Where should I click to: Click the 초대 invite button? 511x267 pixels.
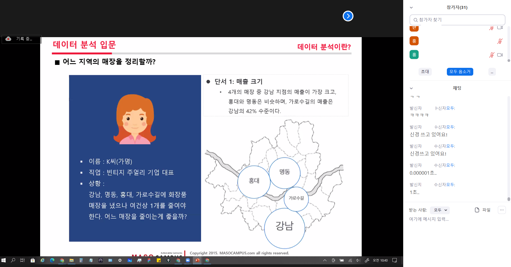click(425, 72)
